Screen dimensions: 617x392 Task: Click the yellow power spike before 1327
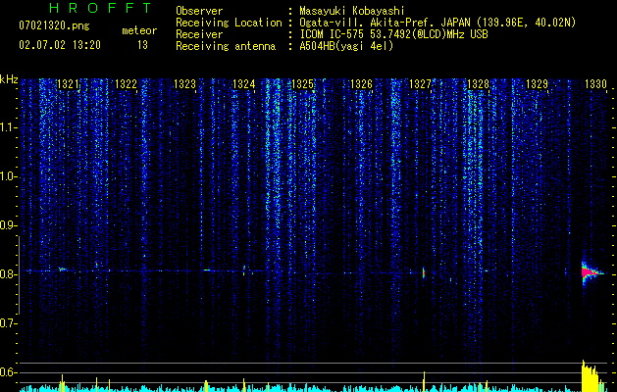tap(424, 381)
